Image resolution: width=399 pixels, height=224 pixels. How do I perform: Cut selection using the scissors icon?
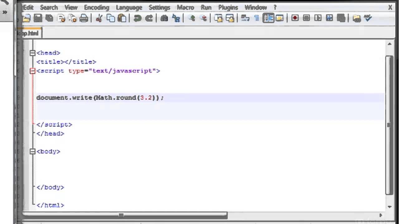click(x=99, y=18)
